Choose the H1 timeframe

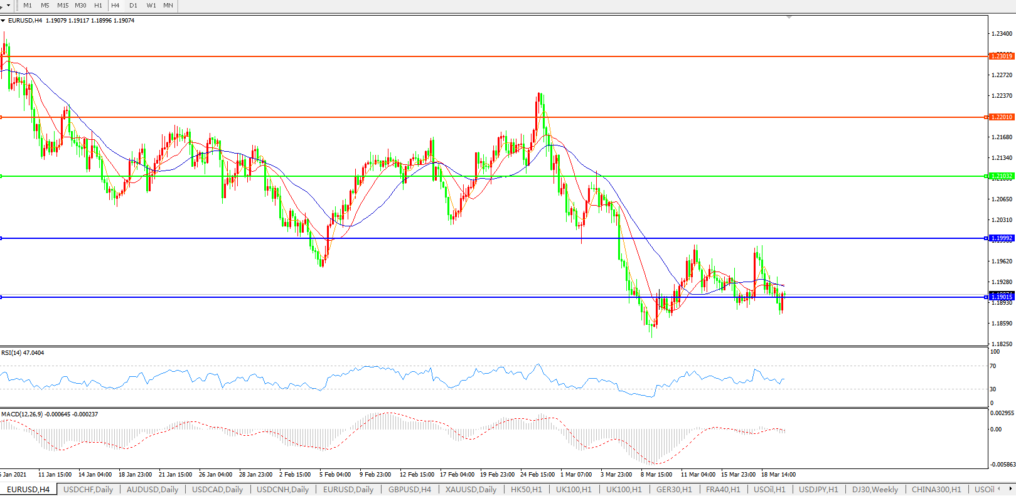pyautogui.click(x=98, y=6)
